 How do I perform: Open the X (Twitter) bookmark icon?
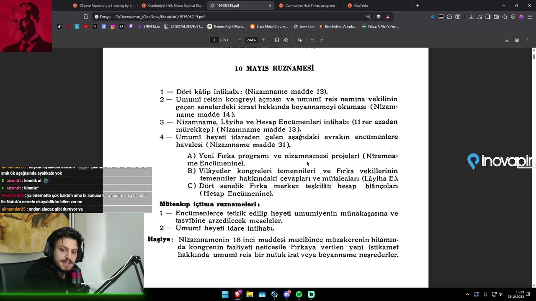click(95, 26)
